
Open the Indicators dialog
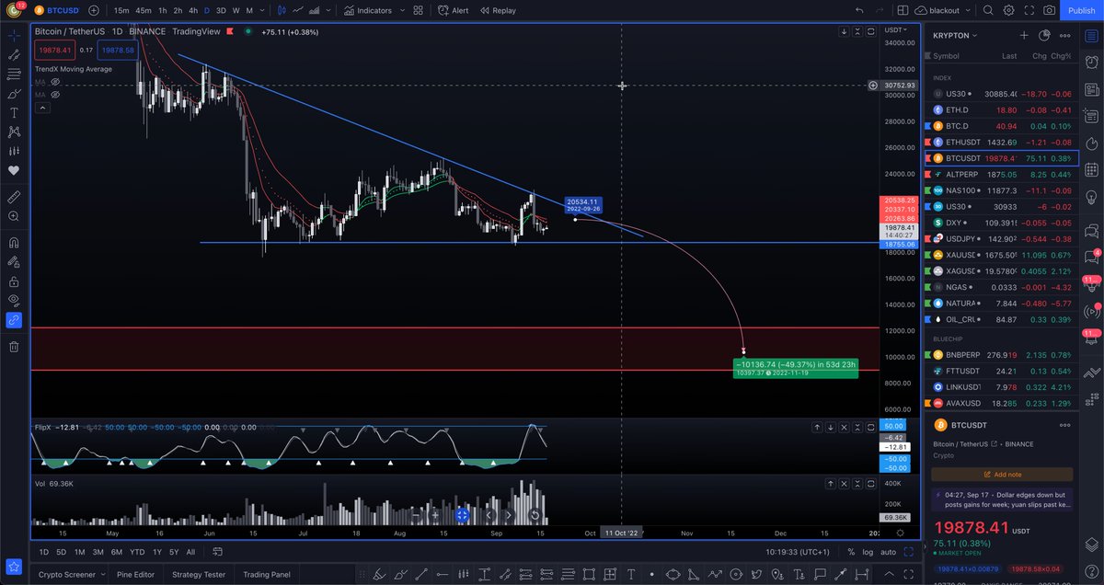click(x=368, y=10)
